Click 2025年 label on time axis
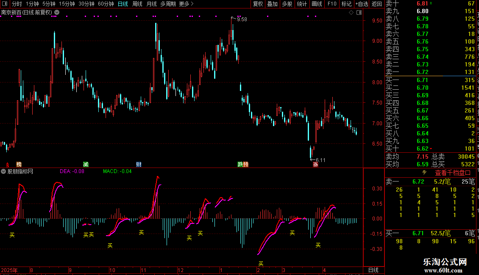The image size is (479, 275). coord(9,270)
